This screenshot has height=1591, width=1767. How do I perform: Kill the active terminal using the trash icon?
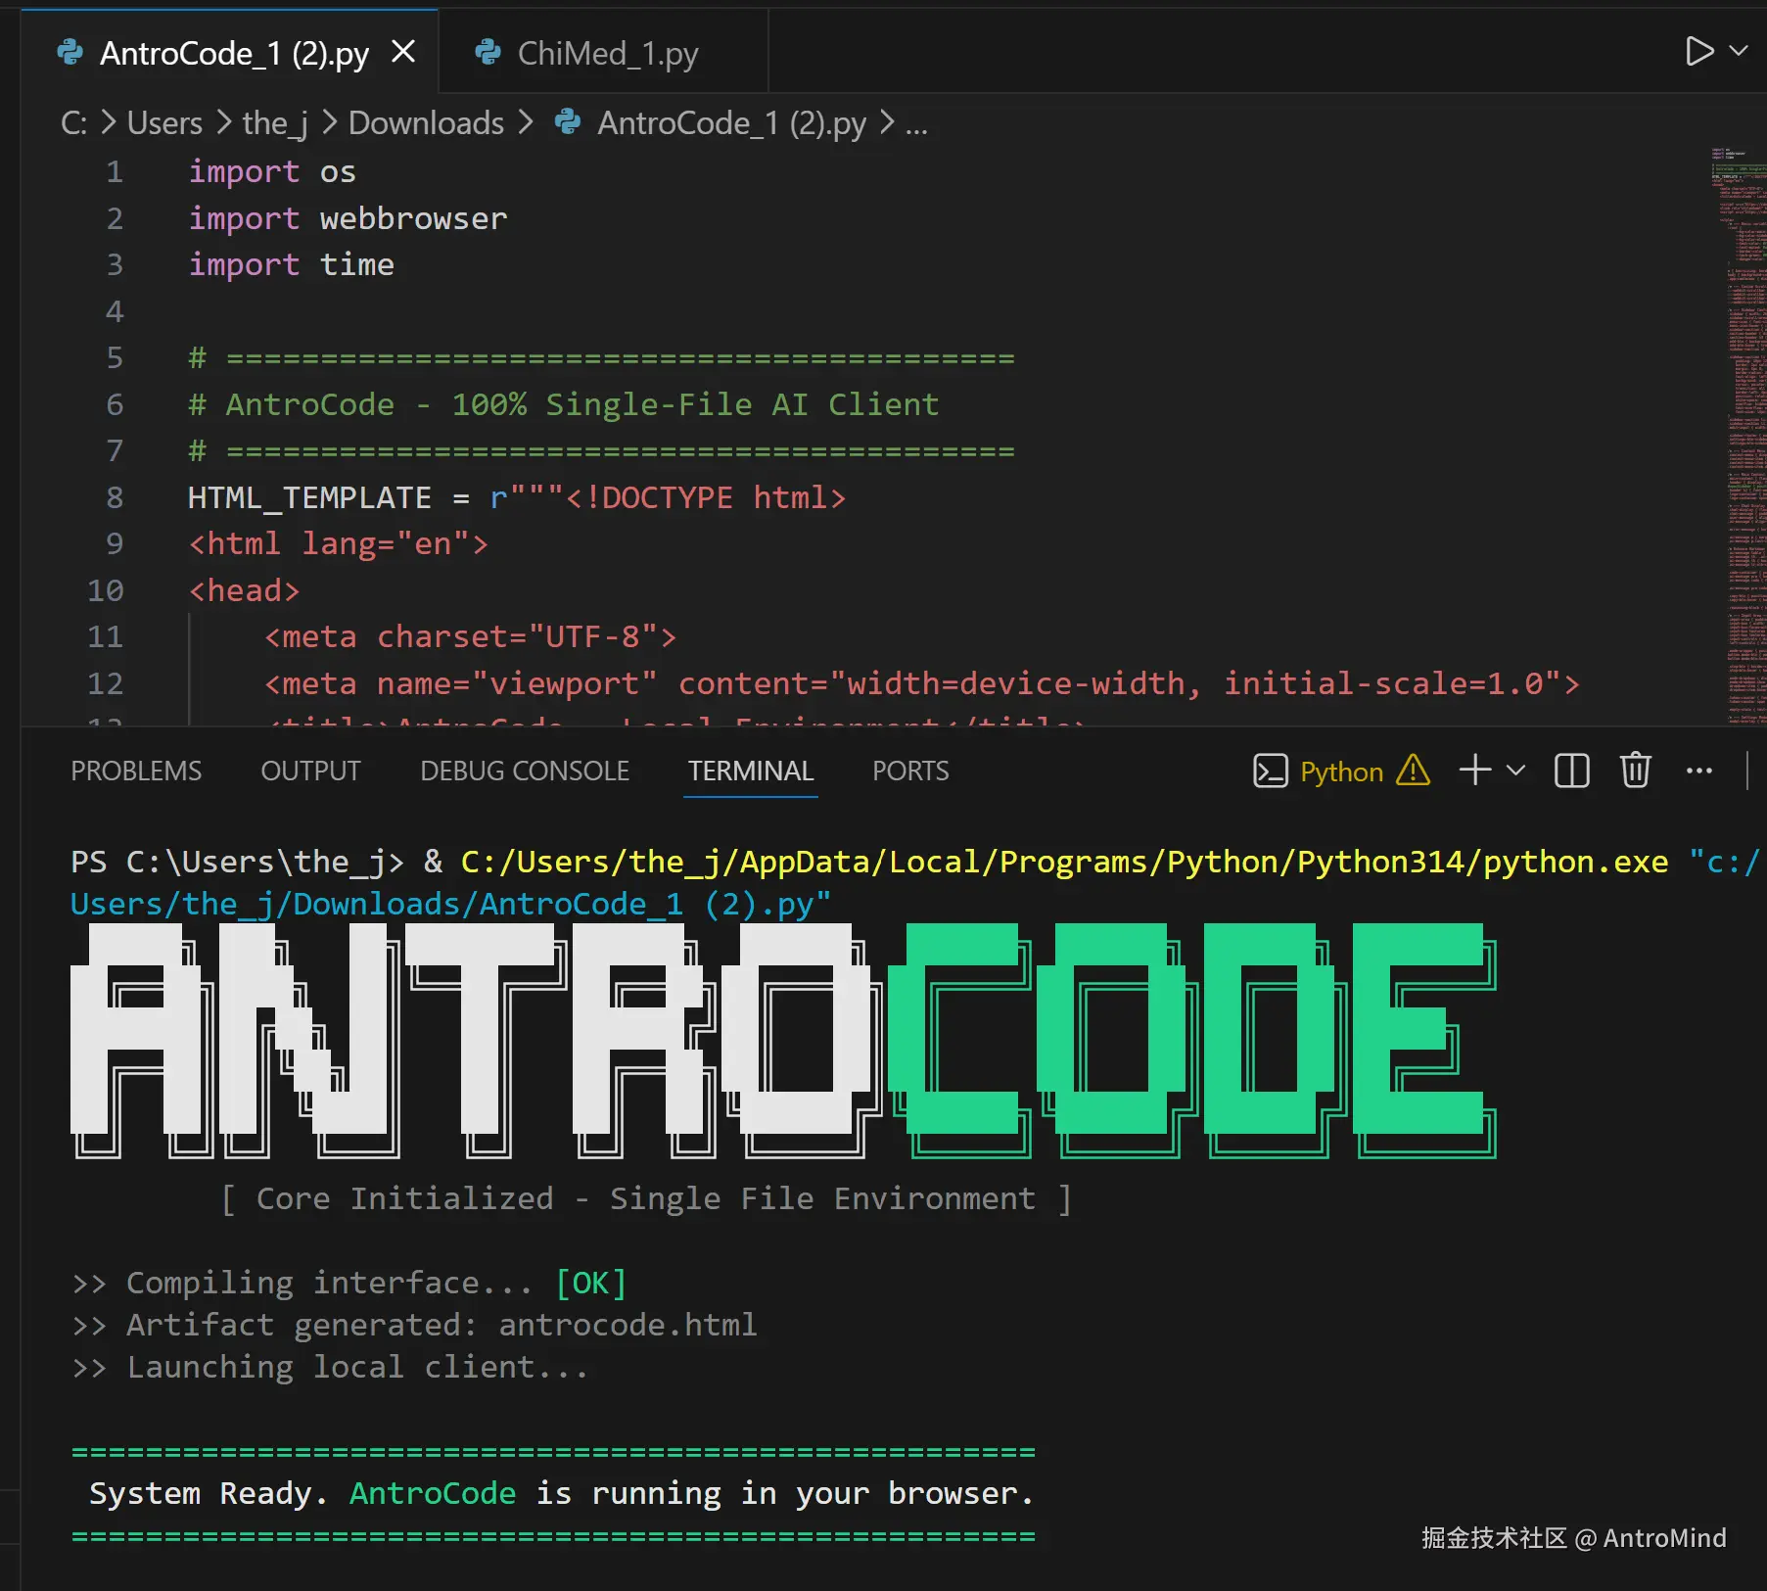(x=1635, y=771)
